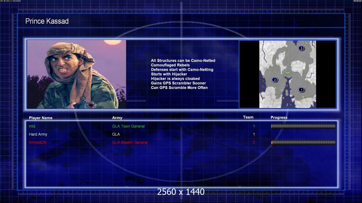Click the 'Can GPS Scramble More Often' line
Viewport: 362px width, 203px height.
[x=179, y=88]
